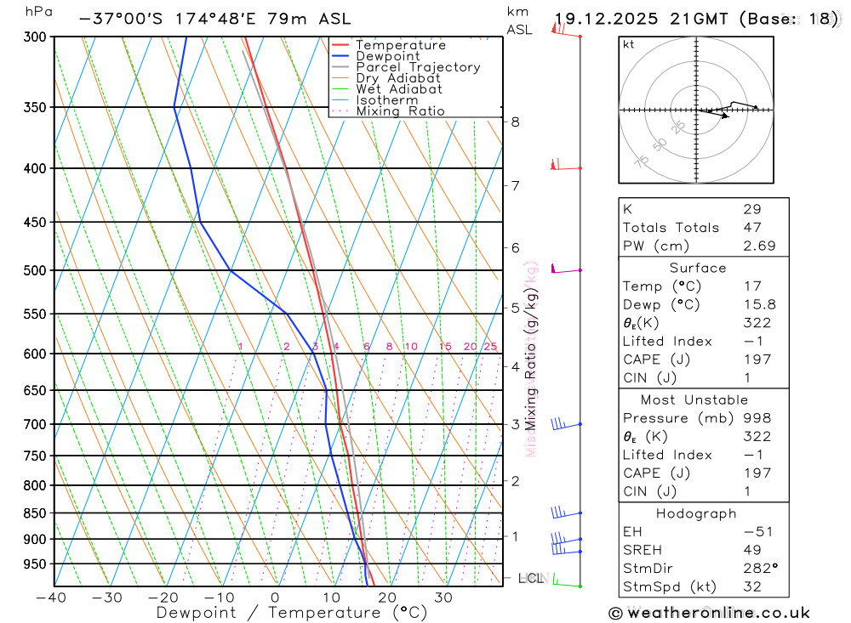Click the blue Dewpoint legend line swatch
Screen dimensions: 851x623
click(x=340, y=56)
